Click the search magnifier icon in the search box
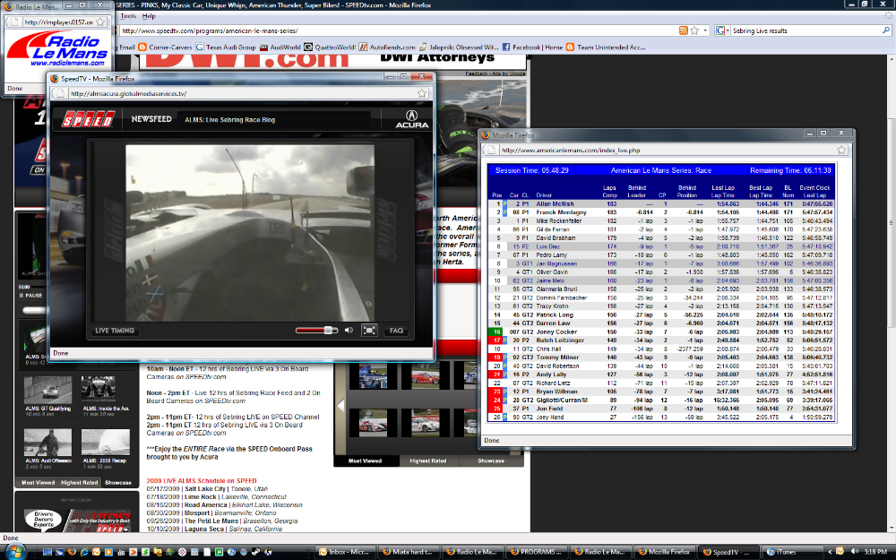Image resolution: width=896 pixels, height=560 pixels. pos(886,30)
